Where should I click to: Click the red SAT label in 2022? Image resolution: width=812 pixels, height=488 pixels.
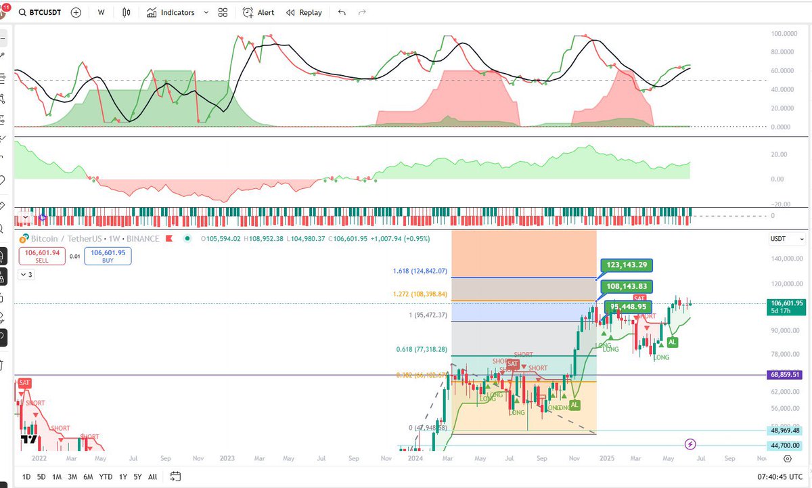click(x=24, y=383)
